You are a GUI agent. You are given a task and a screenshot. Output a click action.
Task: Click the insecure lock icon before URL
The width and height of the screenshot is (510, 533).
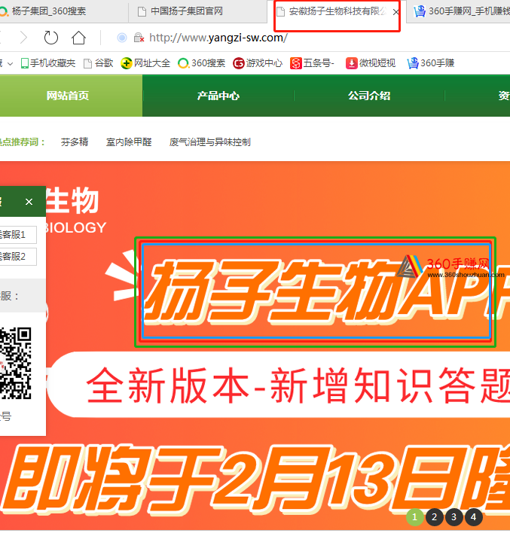click(x=139, y=38)
